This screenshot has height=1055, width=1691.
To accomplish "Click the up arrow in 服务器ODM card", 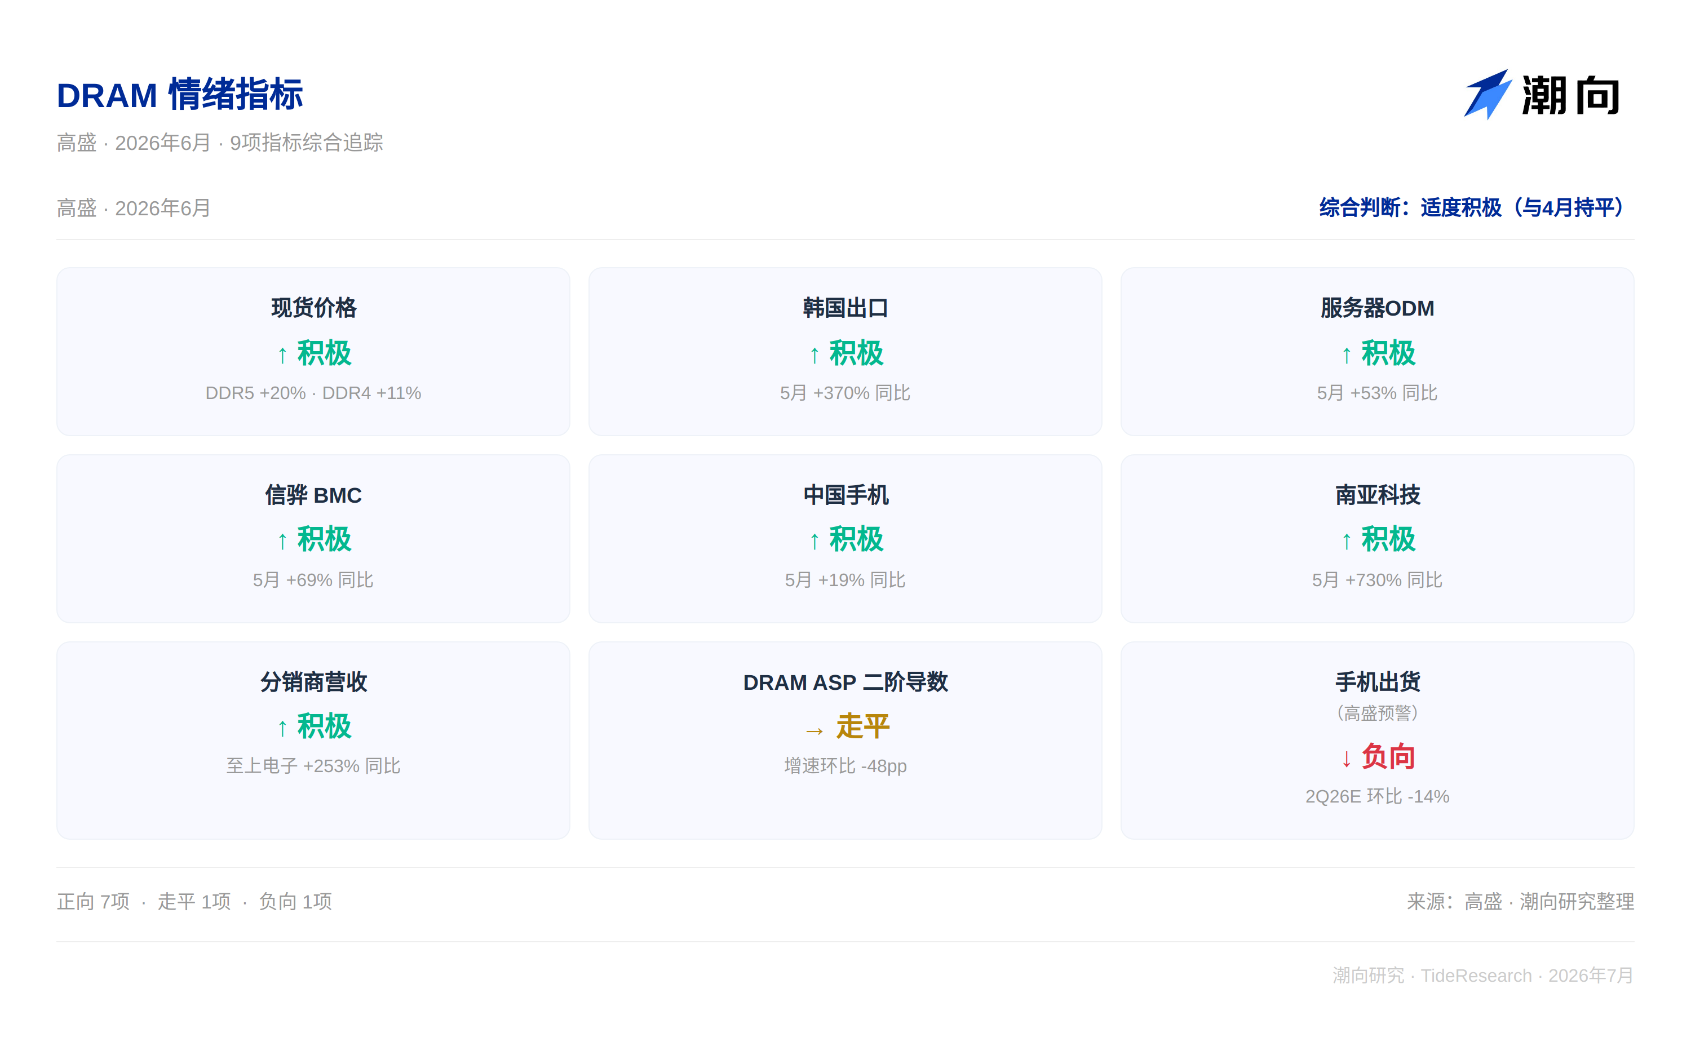I will [1346, 355].
